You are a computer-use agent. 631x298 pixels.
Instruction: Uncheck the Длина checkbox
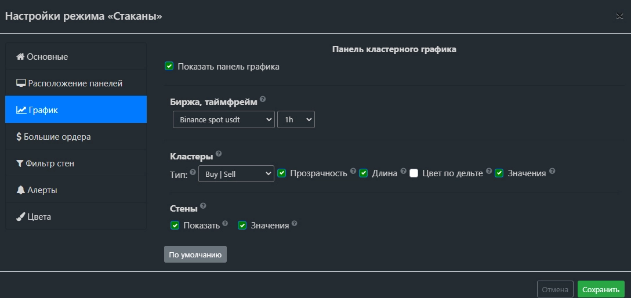(364, 173)
